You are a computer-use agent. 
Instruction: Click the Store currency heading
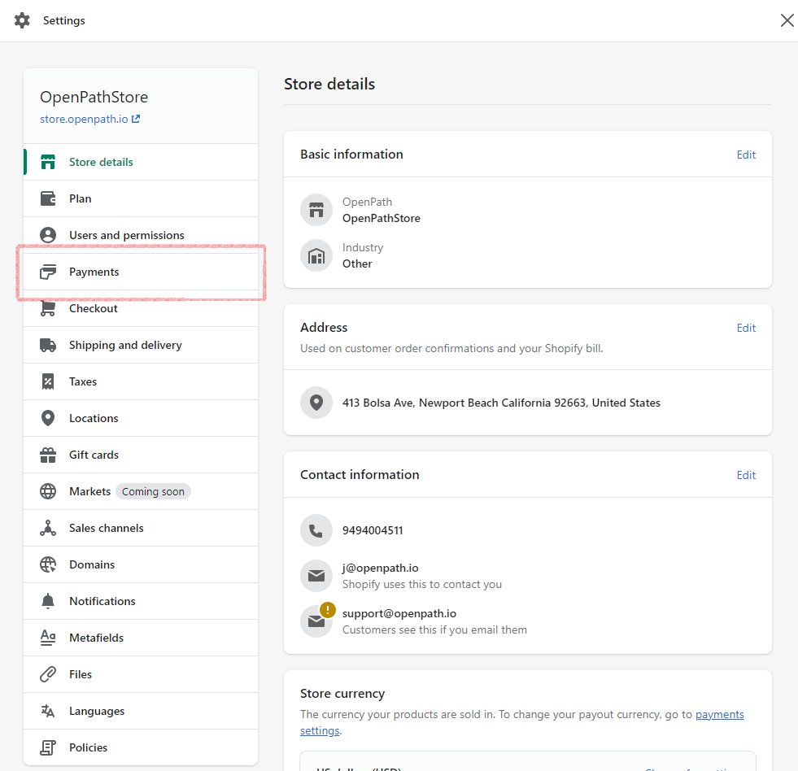pos(342,694)
